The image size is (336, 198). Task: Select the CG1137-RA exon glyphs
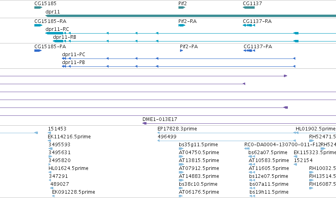[249, 25]
